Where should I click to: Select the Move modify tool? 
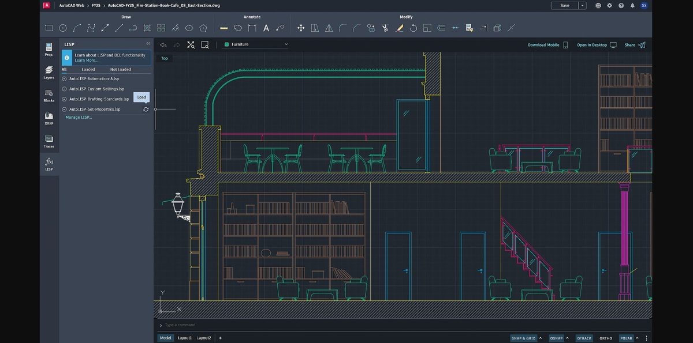(300, 28)
